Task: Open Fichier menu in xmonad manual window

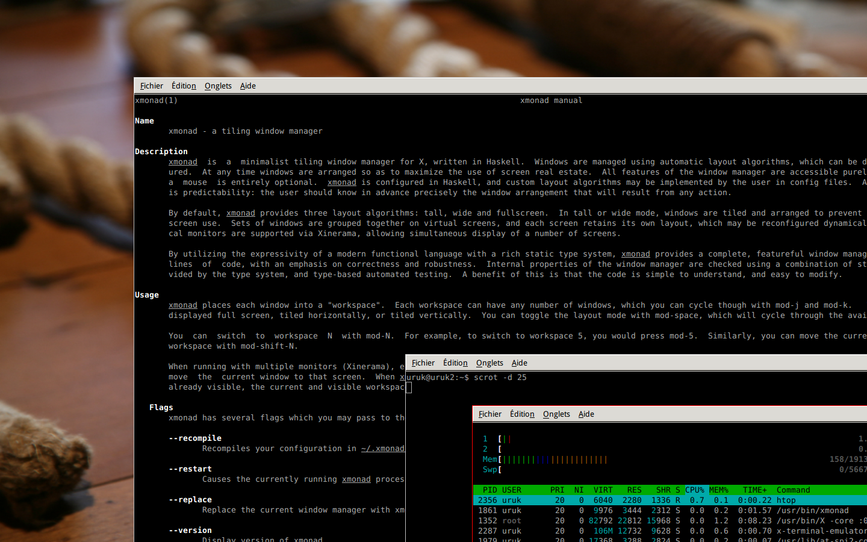Action: click(152, 86)
